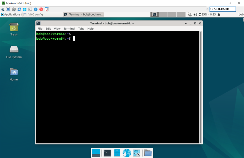This screenshot has height=158, width=244.
Task: Switch to fourth workspace in pager
Action: tap(181, 14)
